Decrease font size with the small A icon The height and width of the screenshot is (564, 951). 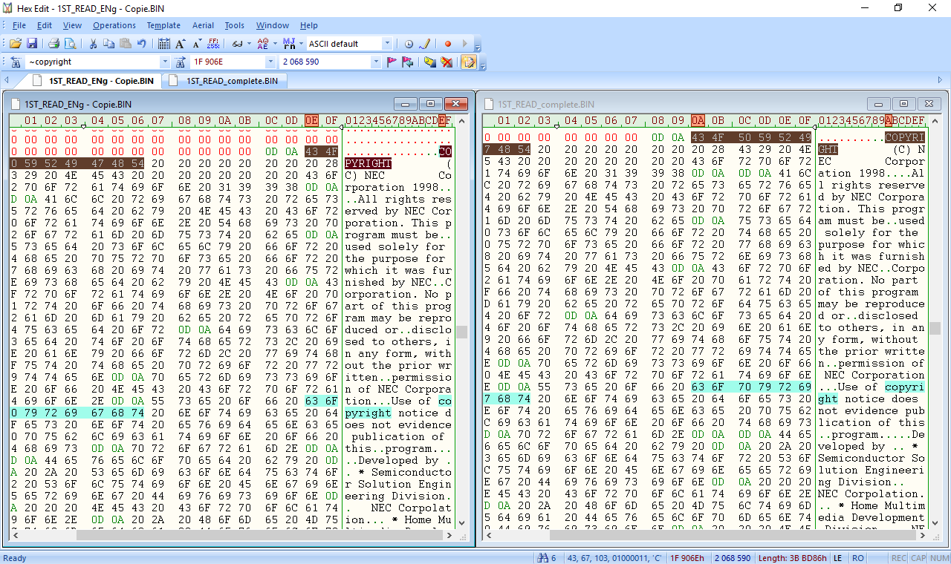coord(197,44)
